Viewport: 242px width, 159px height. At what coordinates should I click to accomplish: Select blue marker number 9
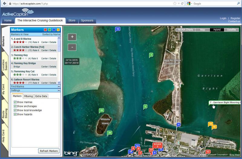pos(155,153)
